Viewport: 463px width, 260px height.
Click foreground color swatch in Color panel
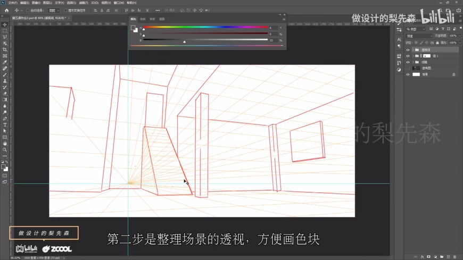click(x=133, y=28)
